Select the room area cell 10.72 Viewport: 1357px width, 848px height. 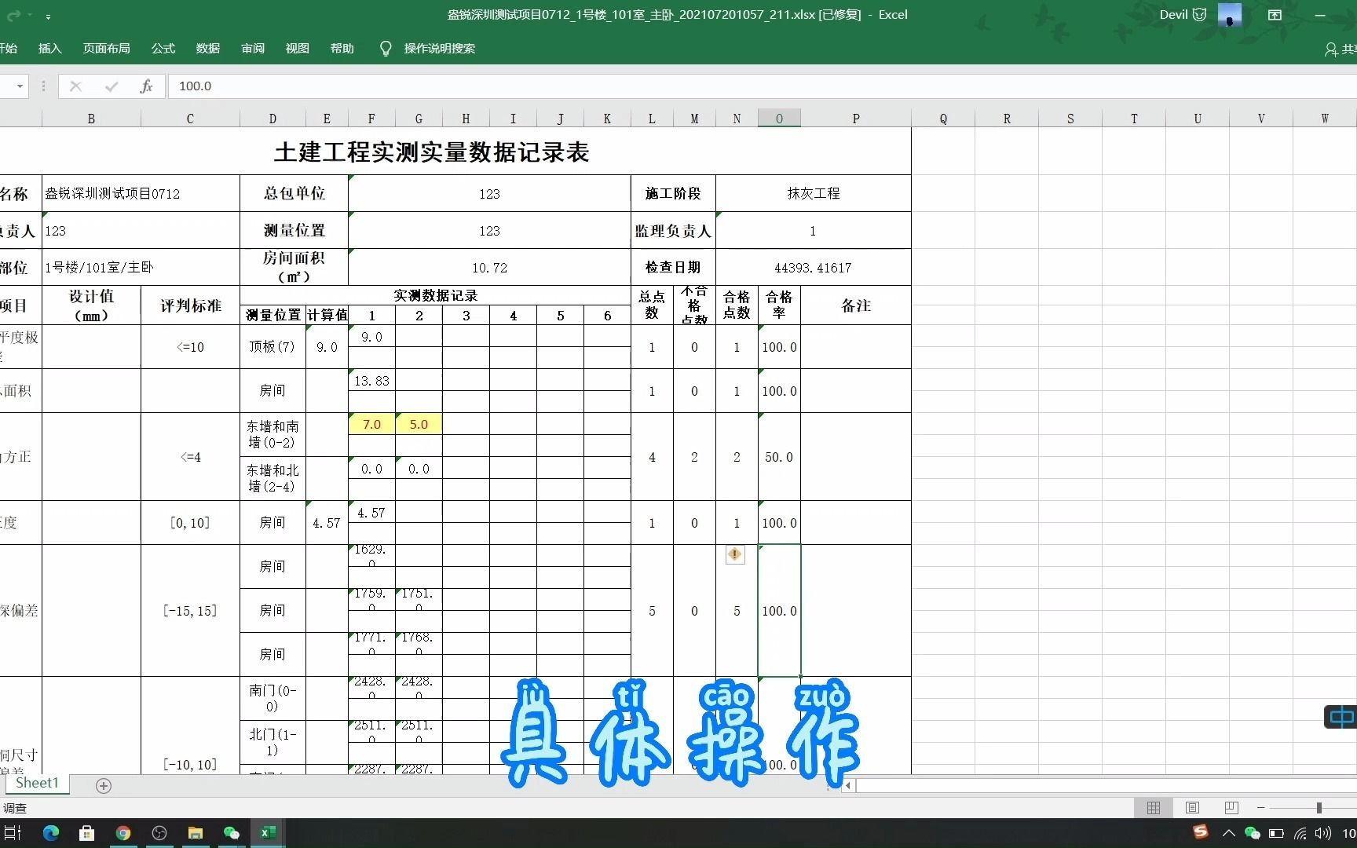pos(489,268)
